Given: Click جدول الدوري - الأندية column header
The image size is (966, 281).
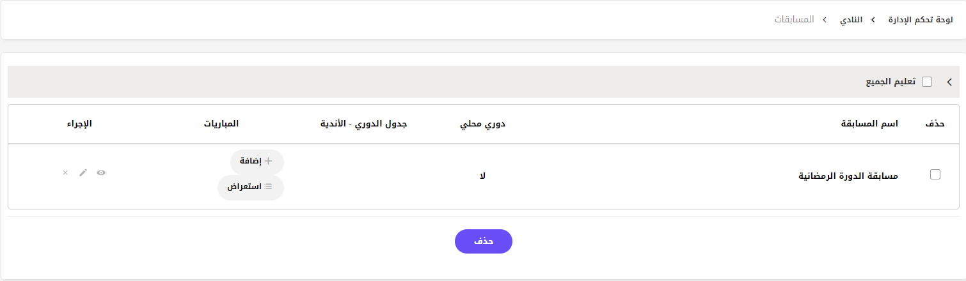Looking at the screenshot, I should (364, 124).
